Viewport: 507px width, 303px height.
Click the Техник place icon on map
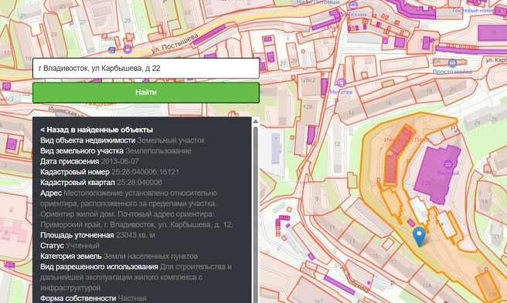click(x=353, y=5)
